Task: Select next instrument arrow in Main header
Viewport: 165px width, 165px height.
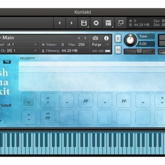Action: (86, 38)
